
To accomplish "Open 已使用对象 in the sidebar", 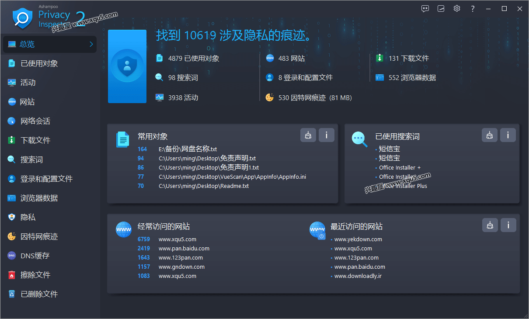I will 39,63.
